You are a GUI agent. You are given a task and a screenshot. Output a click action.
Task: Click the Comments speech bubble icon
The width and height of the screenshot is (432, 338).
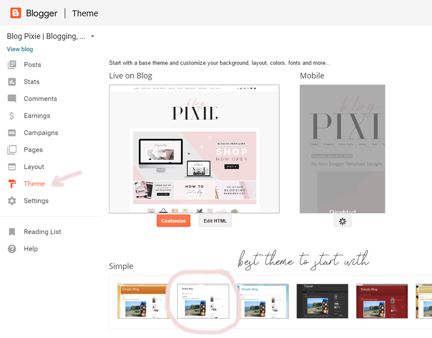12,99
